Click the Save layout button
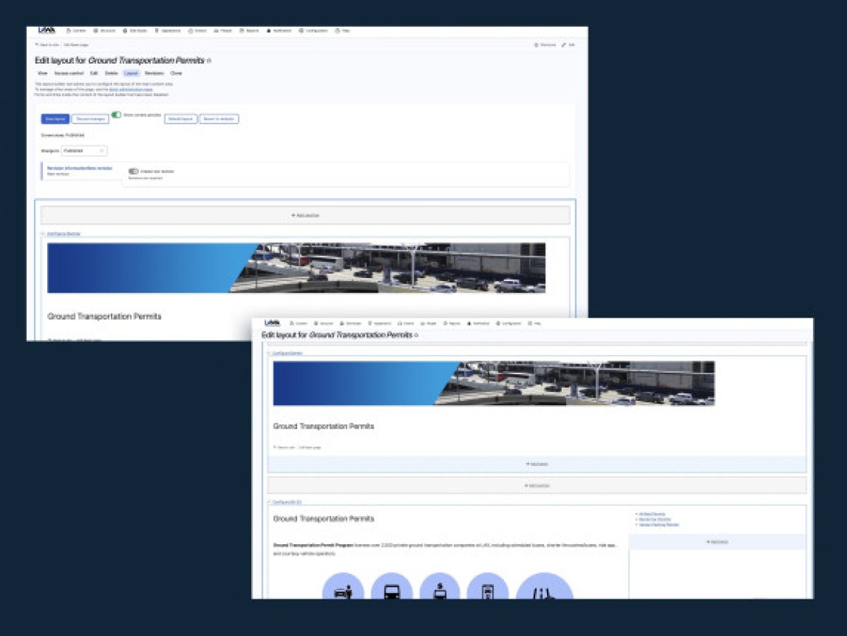This screenshot has height=636, width=847. [55, 119]
